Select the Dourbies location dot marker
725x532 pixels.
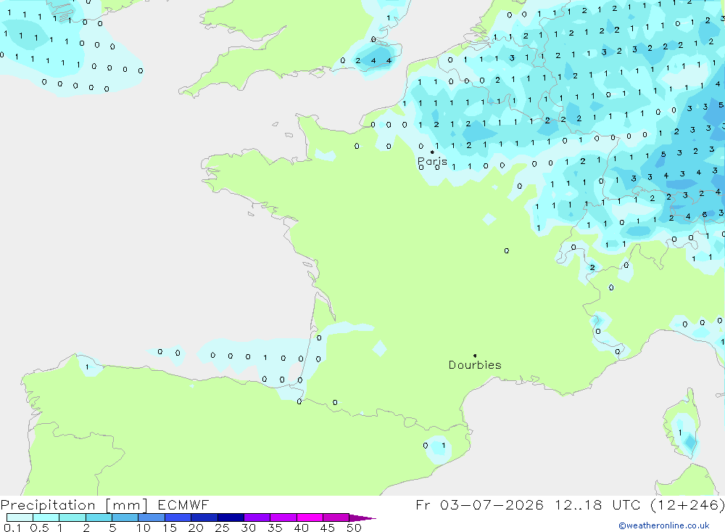click(x=475, y=356)
